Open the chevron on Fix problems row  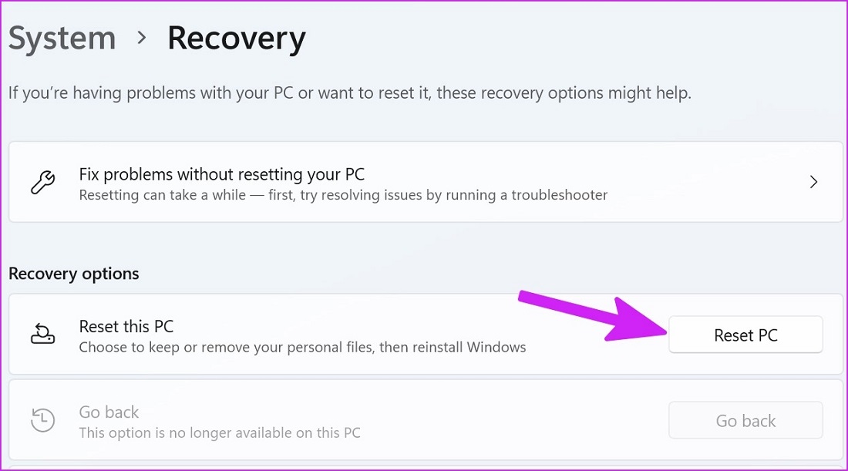click(x=813, y=183)
